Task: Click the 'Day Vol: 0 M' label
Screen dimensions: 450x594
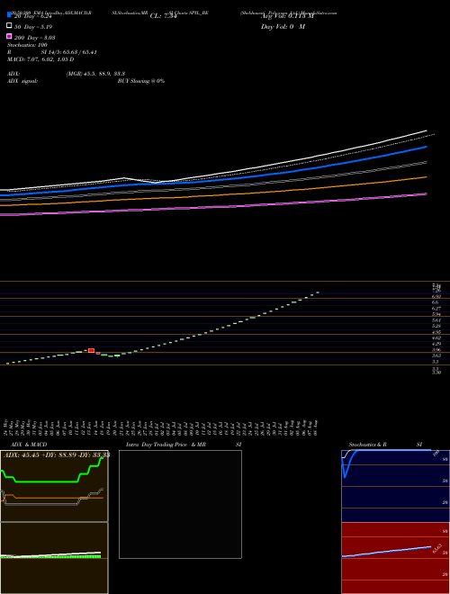Action: [x=283, y=27]
